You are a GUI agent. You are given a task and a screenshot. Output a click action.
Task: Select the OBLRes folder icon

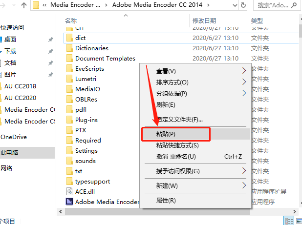[x=69, y=100]
